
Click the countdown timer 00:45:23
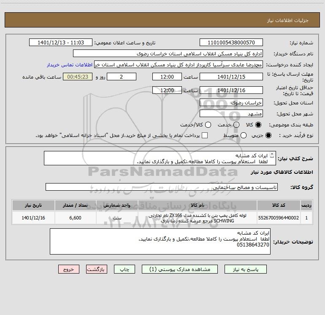coord(78,77)
